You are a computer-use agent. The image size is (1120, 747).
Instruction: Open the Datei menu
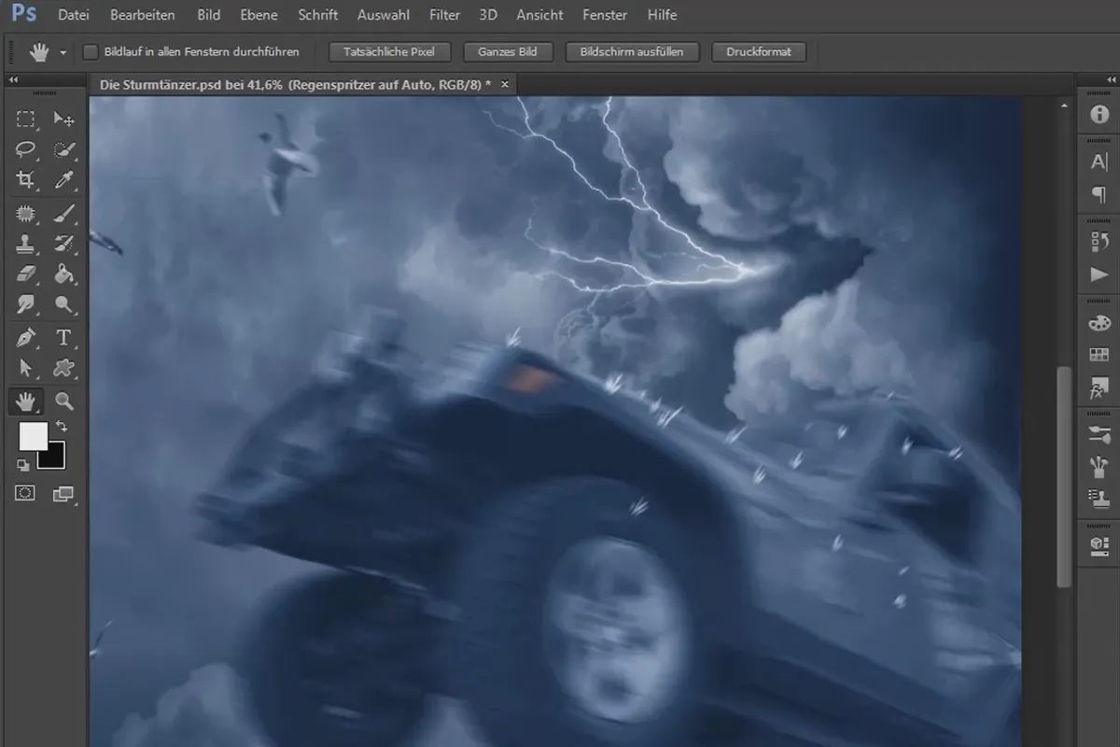[73, 15]
